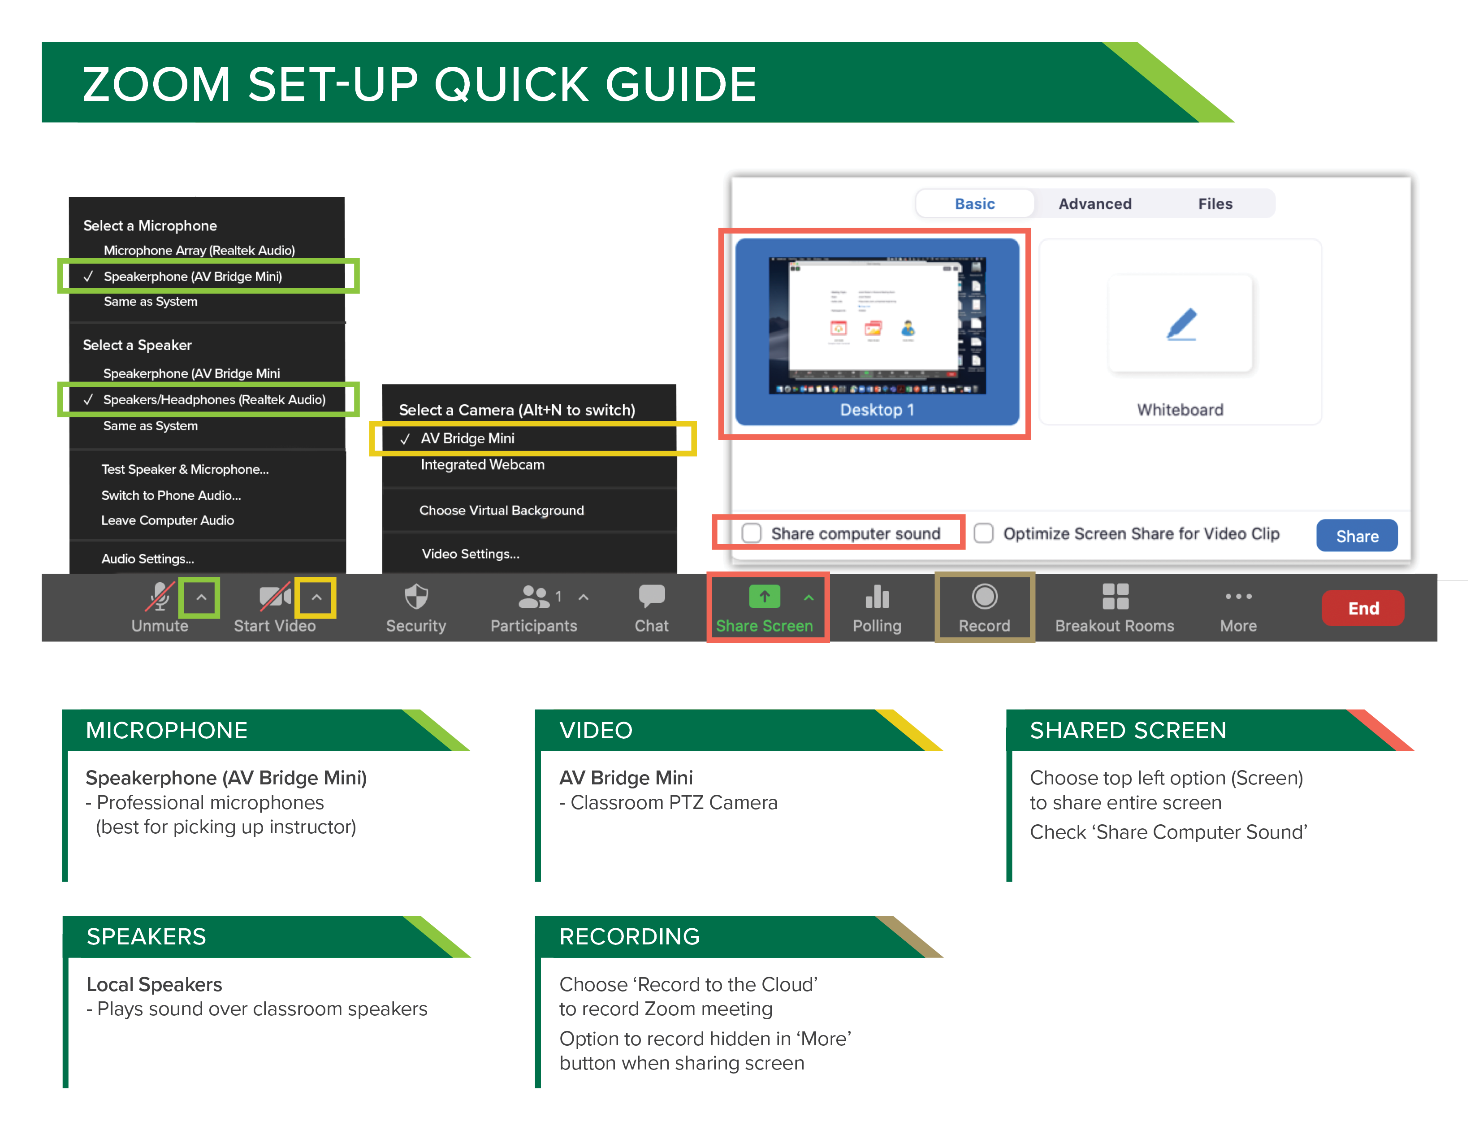Click the Participants people icon
1479x1143 pixels.
[x=533, y=599]
